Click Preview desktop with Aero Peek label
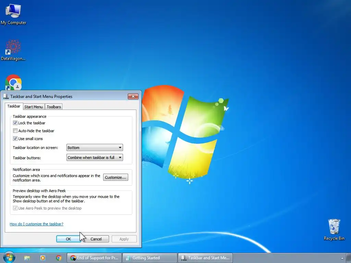Image resolution: width=351 pixels, height=263 pixels. point(39,191)
